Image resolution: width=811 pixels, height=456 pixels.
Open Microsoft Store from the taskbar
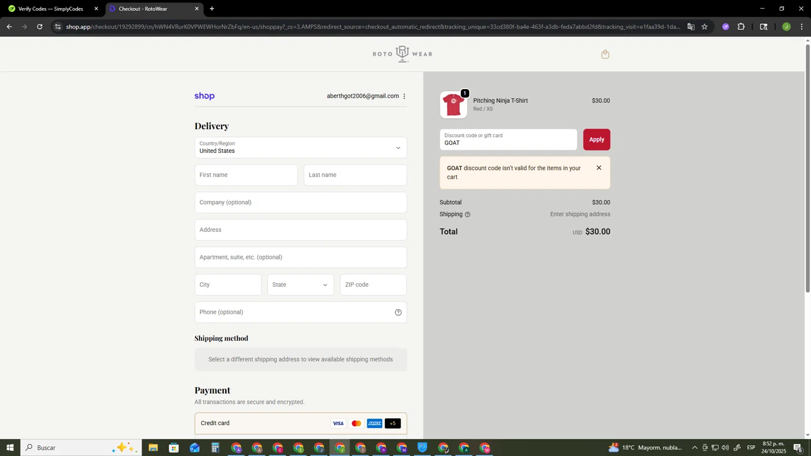[174, 448]
